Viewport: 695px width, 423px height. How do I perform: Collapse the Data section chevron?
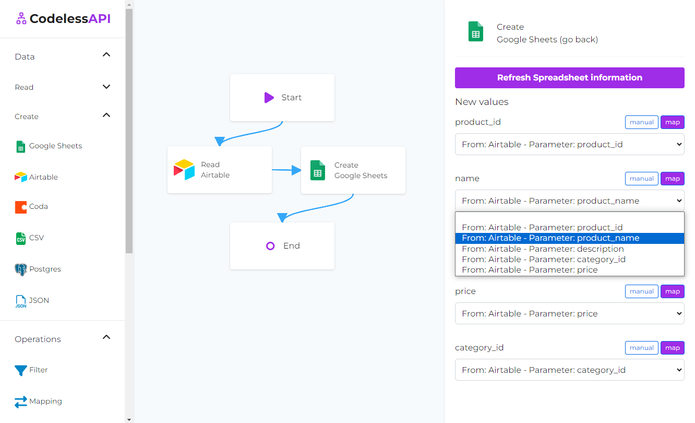(x=106, y=54)
